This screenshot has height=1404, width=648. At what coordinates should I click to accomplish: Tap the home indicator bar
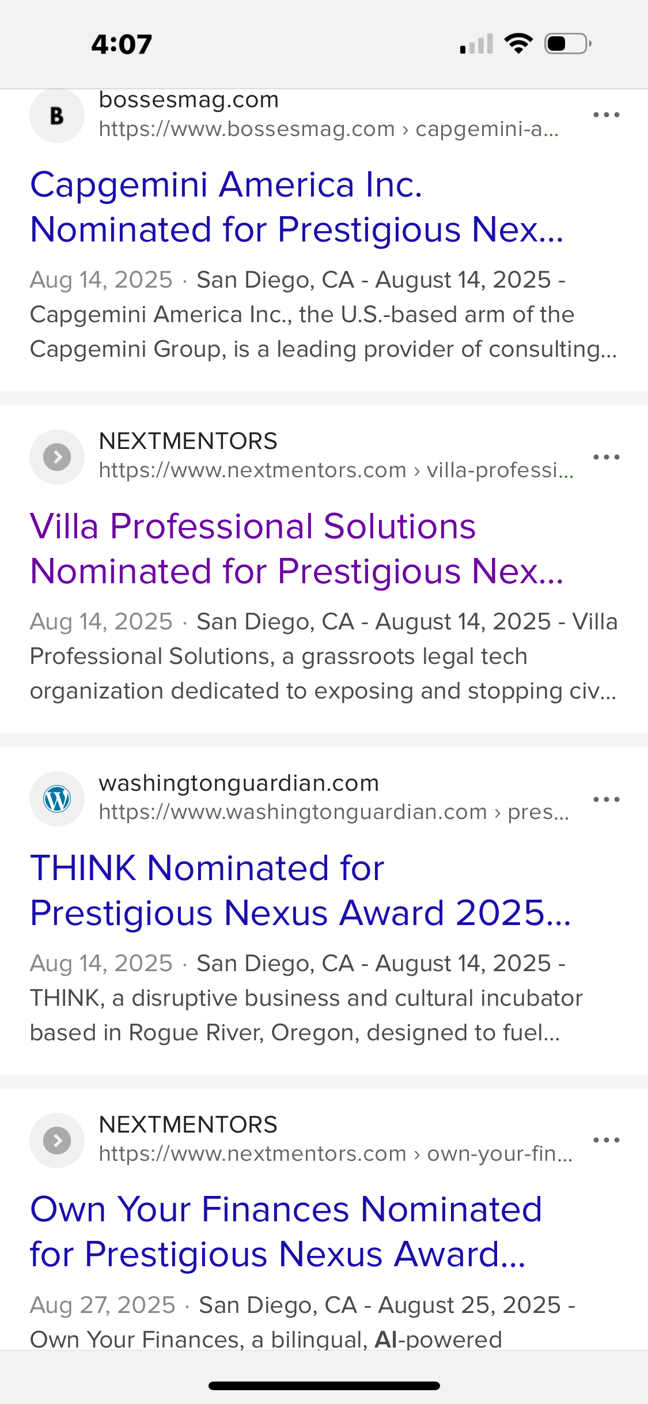(324, 1386)
